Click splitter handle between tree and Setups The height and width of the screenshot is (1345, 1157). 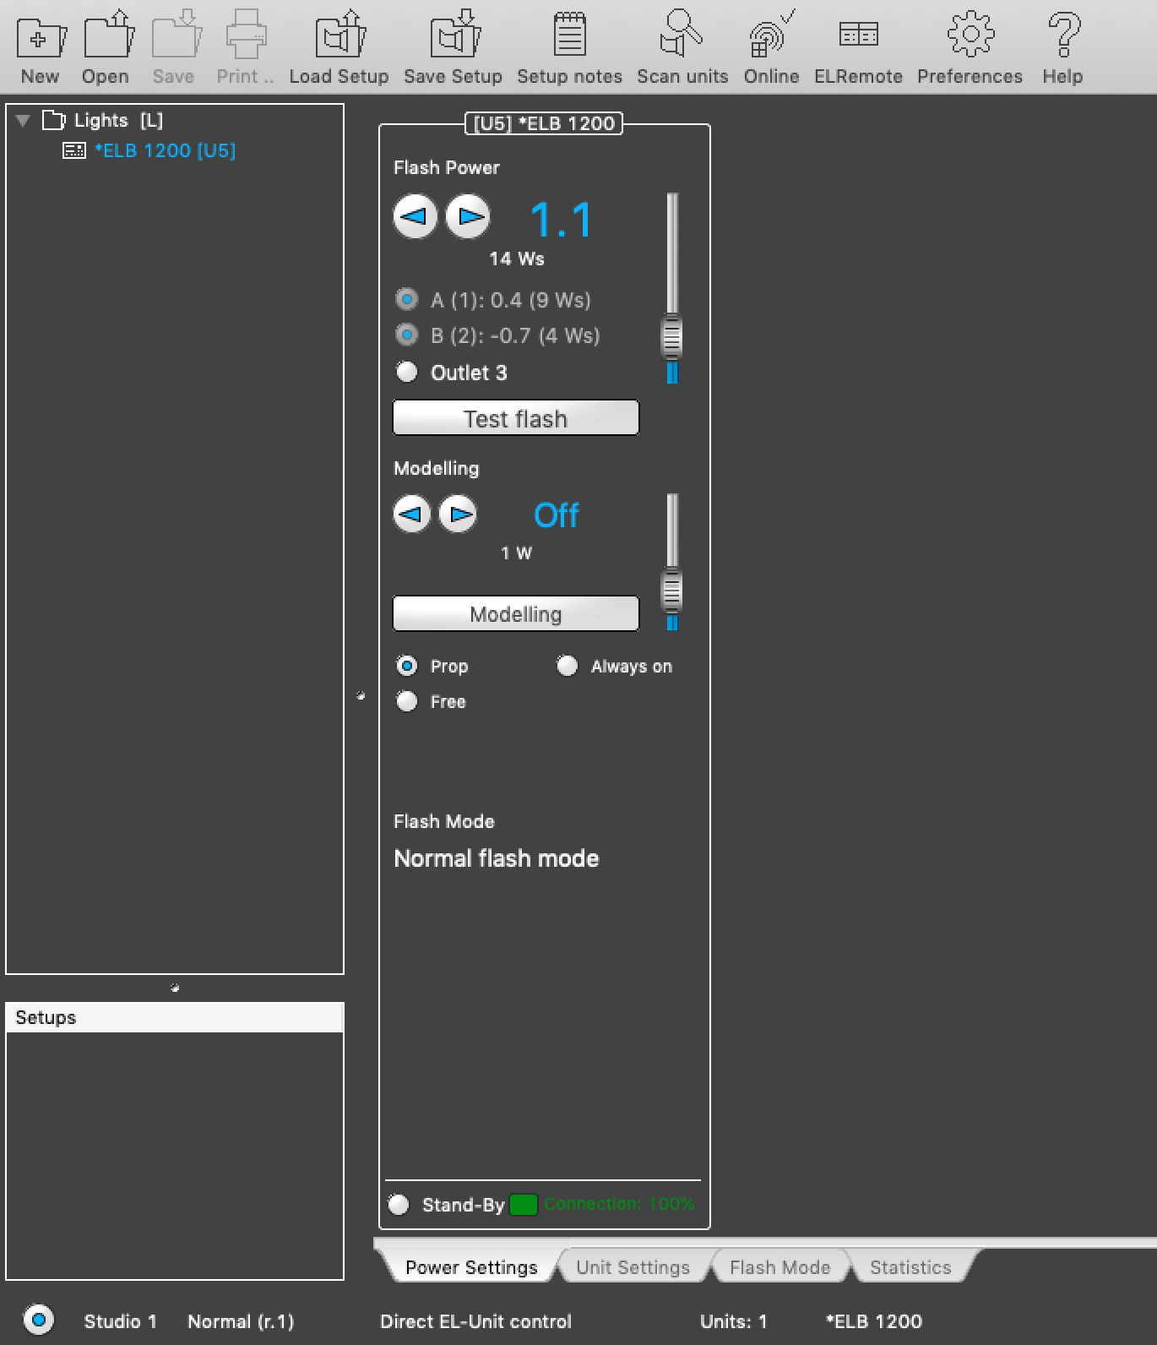[175, 988]
